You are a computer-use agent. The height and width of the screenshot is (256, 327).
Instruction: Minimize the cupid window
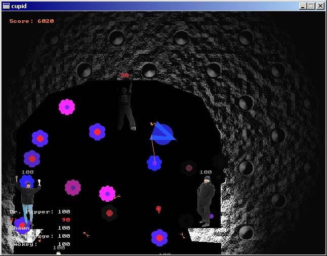303,6
